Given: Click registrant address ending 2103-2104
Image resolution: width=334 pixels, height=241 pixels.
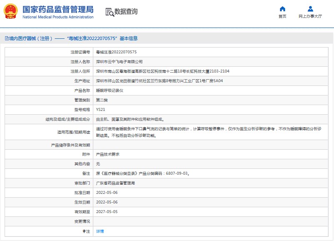Looking at the screenshot, I should (x=162, y=71).
